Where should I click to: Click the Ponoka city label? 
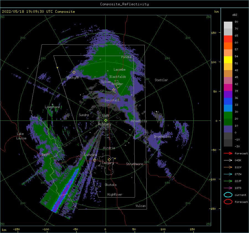point(126,57)
